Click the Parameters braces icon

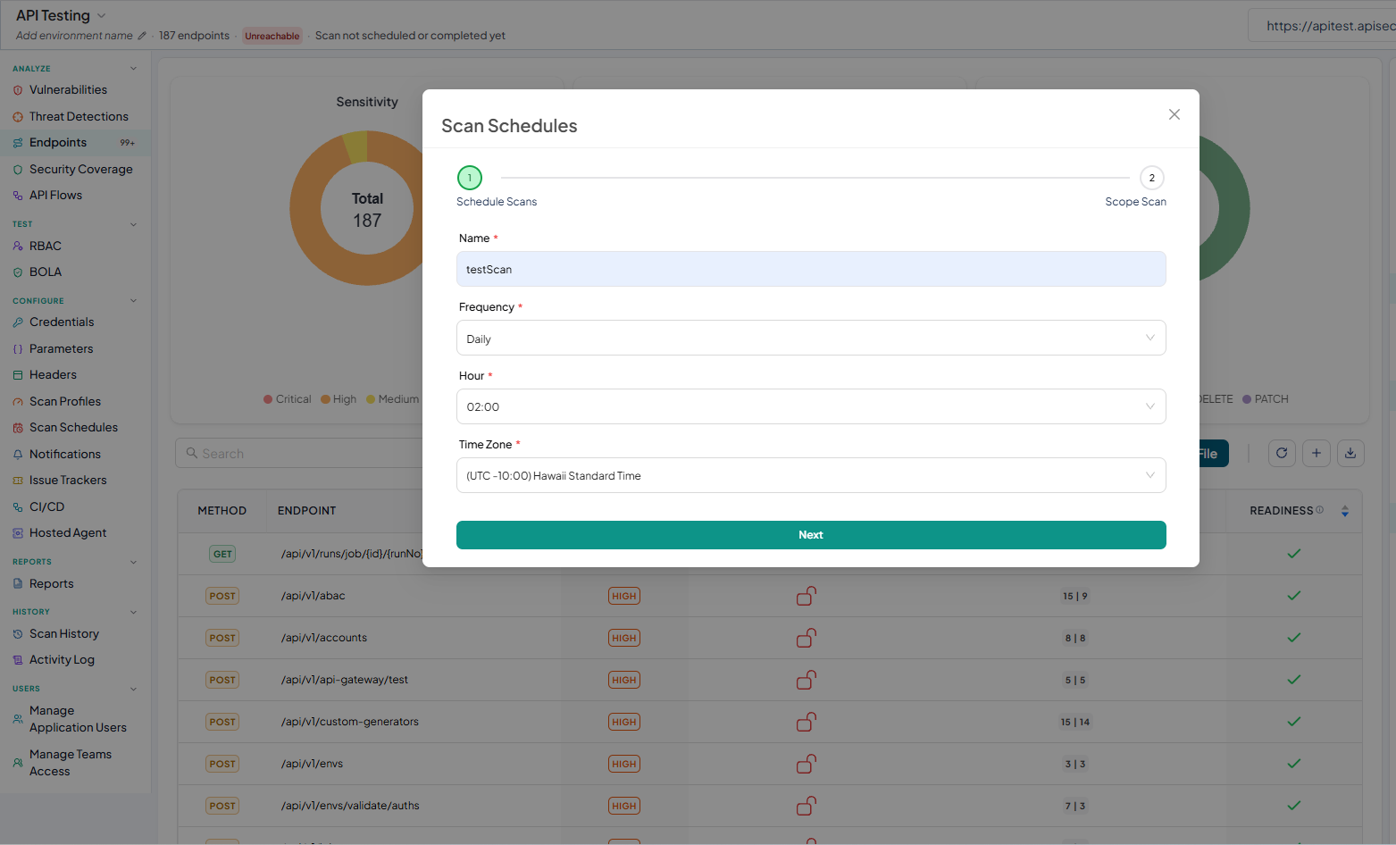click(18, 349)
